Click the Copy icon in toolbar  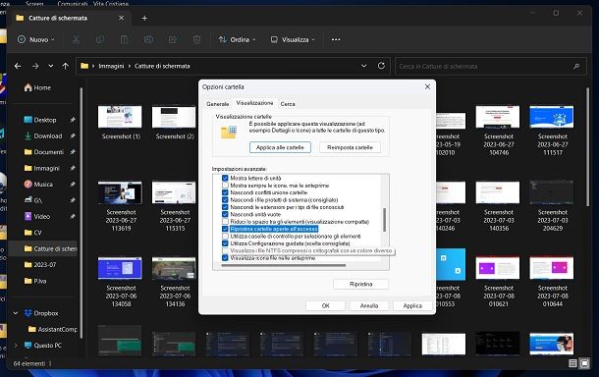point(100,39)
